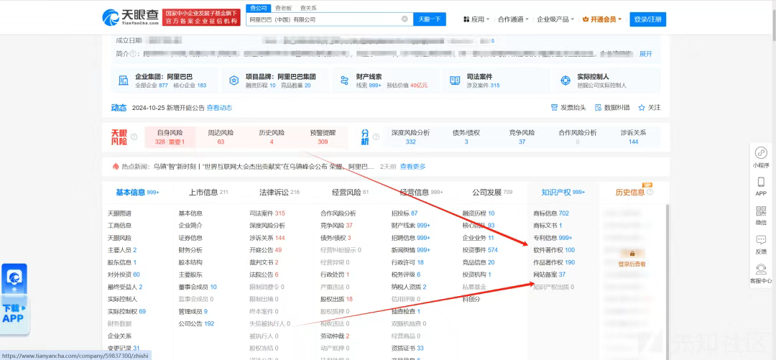This screenshot has width=776, height=360.
Task: Open 网站备案 37 link
Action: tap(550, 274)
